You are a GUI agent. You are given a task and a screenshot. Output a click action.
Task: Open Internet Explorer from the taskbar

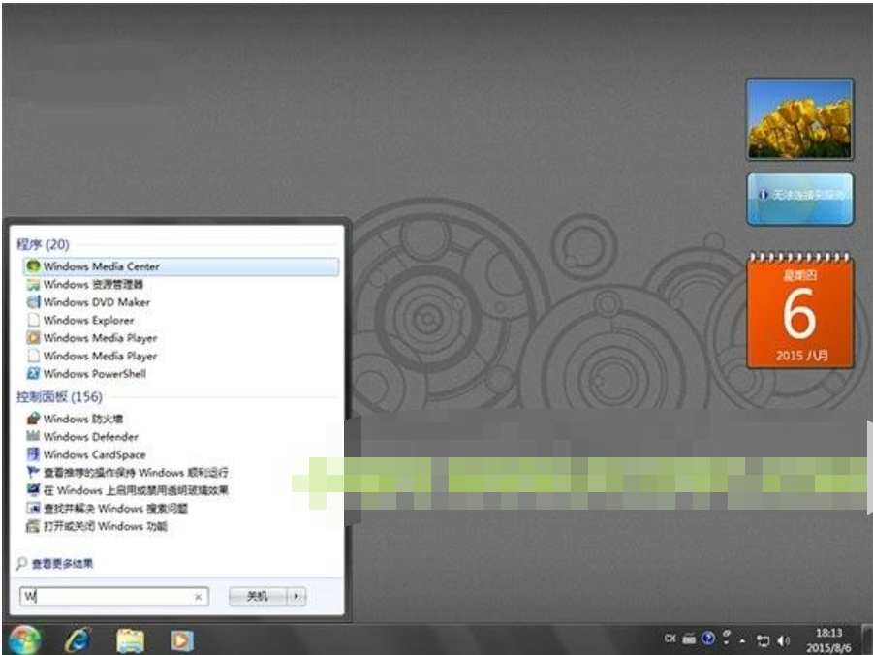coord(78,641)
